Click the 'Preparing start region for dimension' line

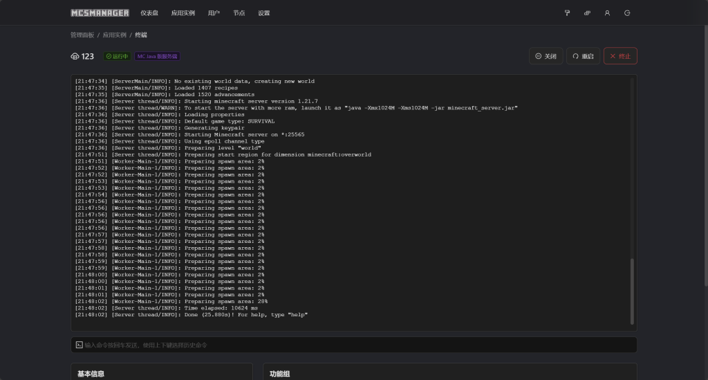click(x=223, y=154)
